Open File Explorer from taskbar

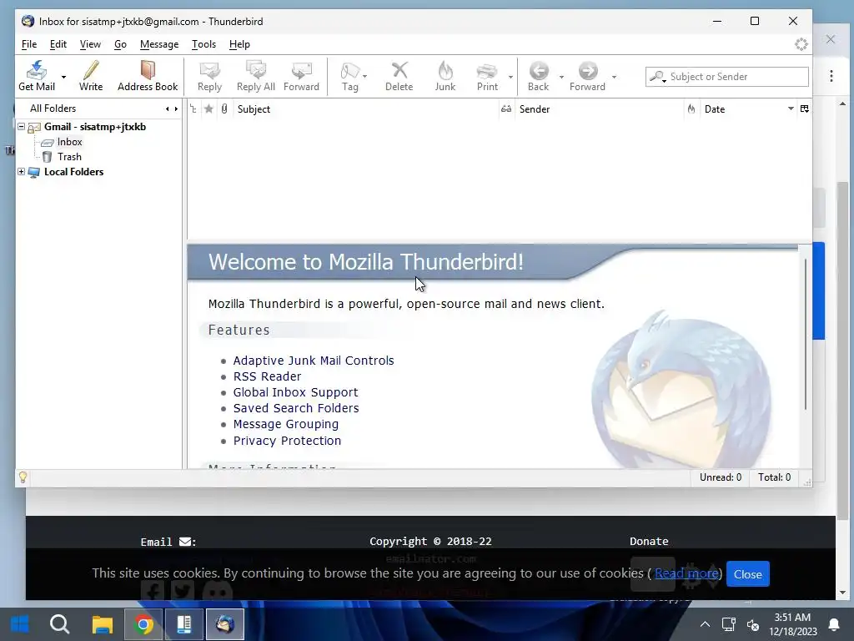(102, 624)
